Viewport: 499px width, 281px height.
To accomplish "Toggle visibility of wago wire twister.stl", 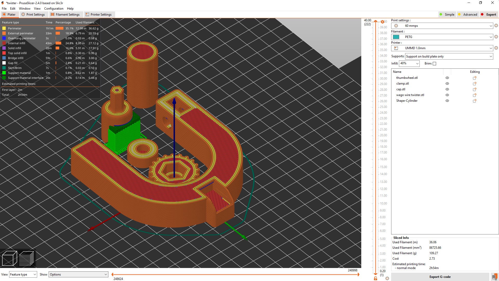I will click(x=447, y=95).
